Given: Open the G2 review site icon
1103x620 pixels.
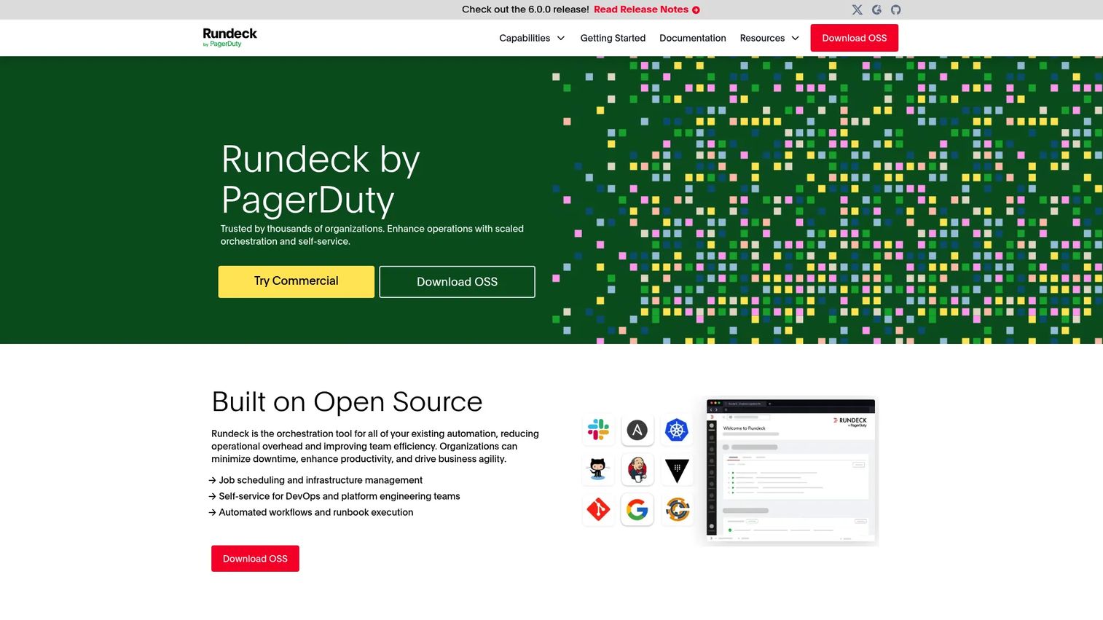Looking at the screenshot, I should (x=876, y=9).
